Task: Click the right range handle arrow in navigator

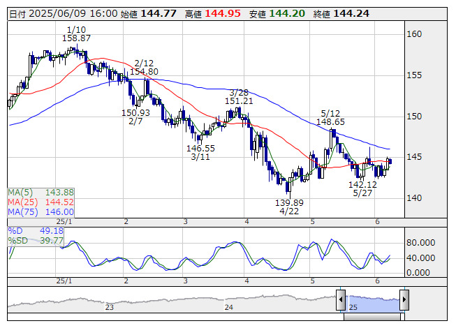Action: [404, 301]
